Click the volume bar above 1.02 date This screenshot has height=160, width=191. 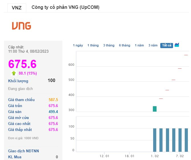[155, 140]
